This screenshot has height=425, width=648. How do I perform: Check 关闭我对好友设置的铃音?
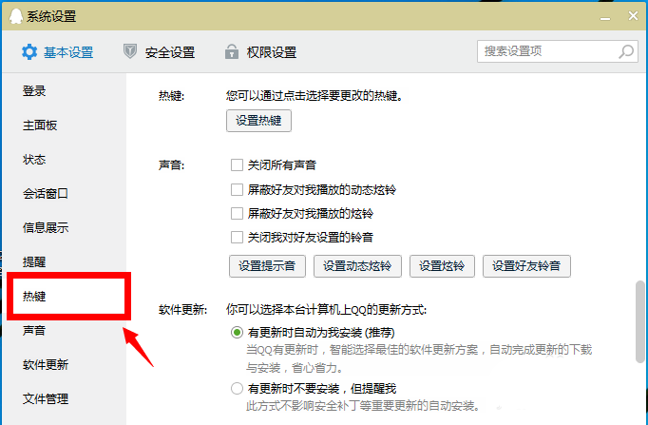(237, 238)
